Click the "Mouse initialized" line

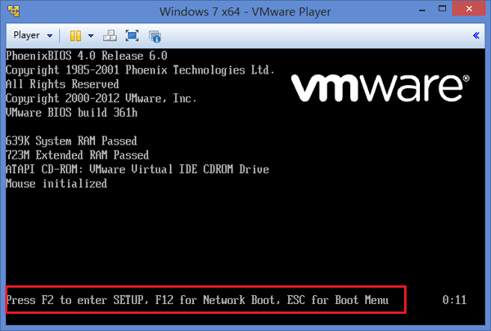pyautogui.click(x=56, y=183)
